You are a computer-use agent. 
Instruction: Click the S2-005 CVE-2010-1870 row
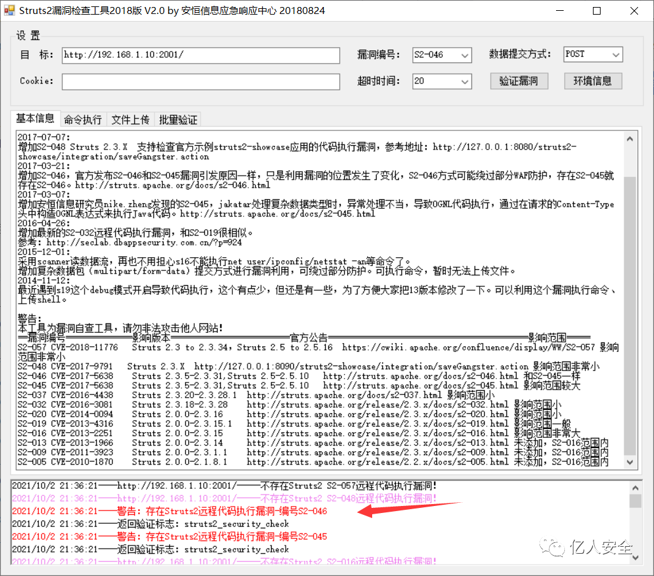[x=313, y=462]
